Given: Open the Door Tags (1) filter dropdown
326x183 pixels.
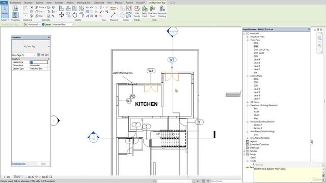Looking at the screenshot, I should tap(24, 55).
